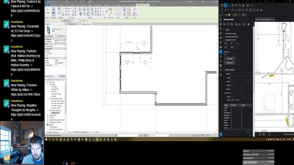Open the Properties help link
This screenshot has height=165, width=294.
[x=49, y=77]
